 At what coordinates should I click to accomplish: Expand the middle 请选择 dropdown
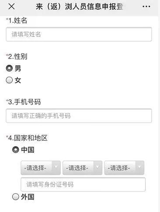(82, 168)
